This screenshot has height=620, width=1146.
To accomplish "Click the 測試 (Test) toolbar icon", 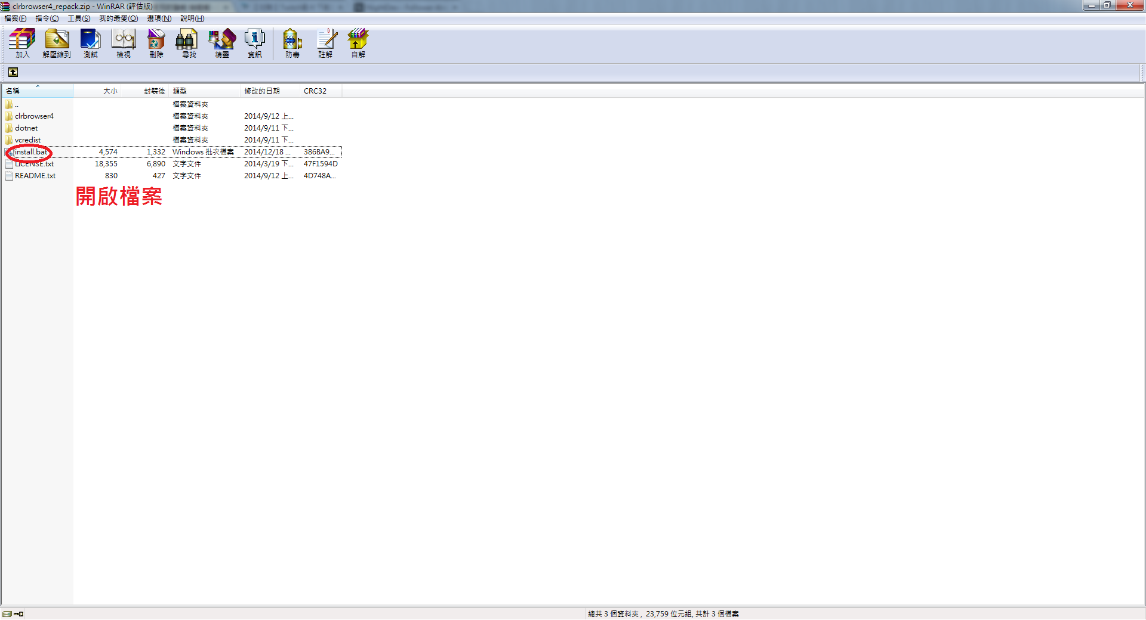I will click(x=91, y=44).
